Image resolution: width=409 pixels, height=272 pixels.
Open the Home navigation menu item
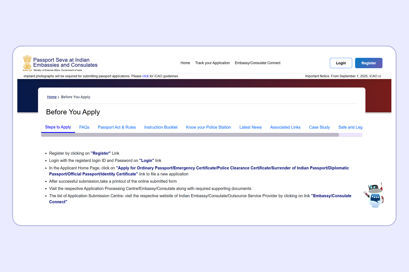click(x=185, y=63)
